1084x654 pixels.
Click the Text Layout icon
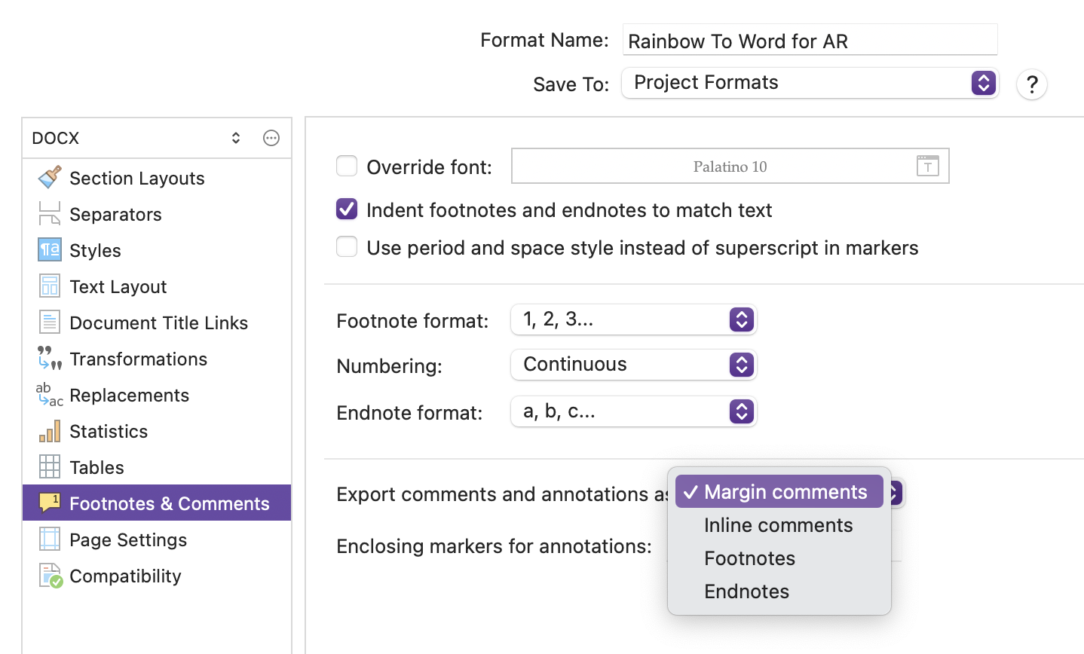coord(50,286)
